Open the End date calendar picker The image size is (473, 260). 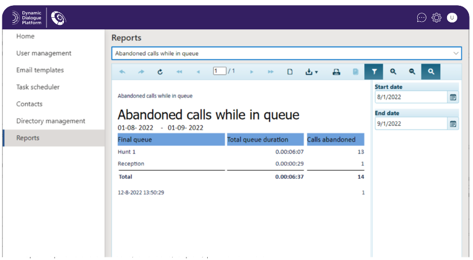(x=453, y=124)
